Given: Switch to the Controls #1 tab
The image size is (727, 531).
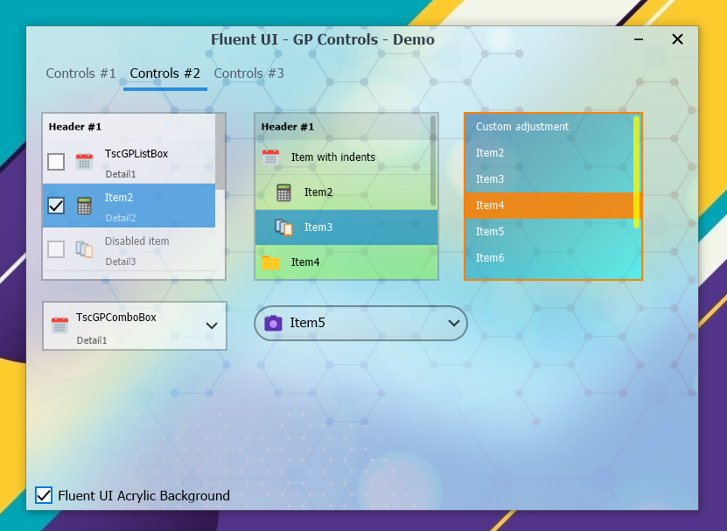Looking at the screenshot, I should pyautogui.click(x=80, y=73).
